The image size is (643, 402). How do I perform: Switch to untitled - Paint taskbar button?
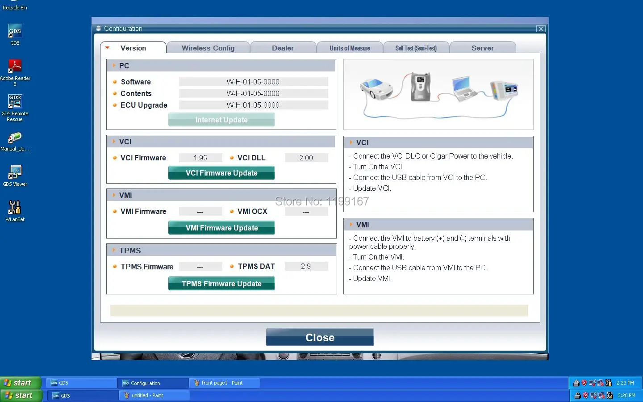tap(154, 395)
